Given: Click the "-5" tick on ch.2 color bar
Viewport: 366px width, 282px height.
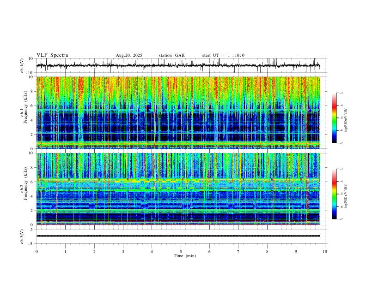Looking at the screenshot, I should 341,194.
